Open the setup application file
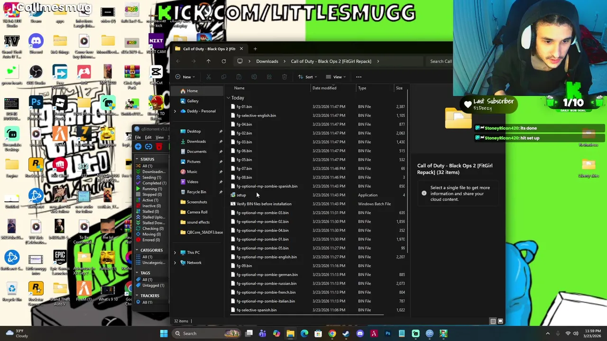The width and height of the screenshot is (607, 341). tap(241, 195)
